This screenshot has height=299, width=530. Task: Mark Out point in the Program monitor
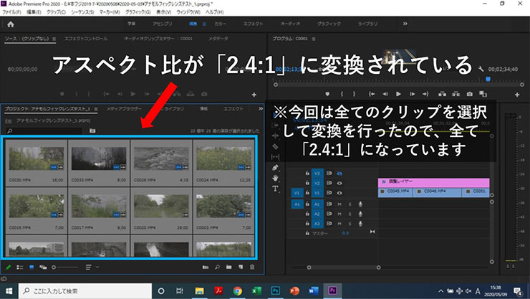click(x=355, y=94)
